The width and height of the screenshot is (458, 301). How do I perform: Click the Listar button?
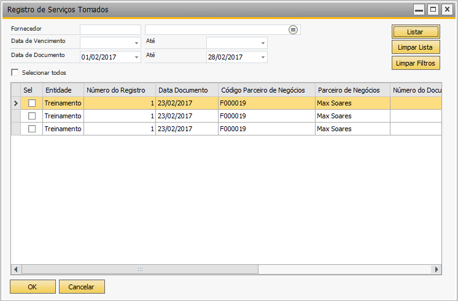click(416, 32)
